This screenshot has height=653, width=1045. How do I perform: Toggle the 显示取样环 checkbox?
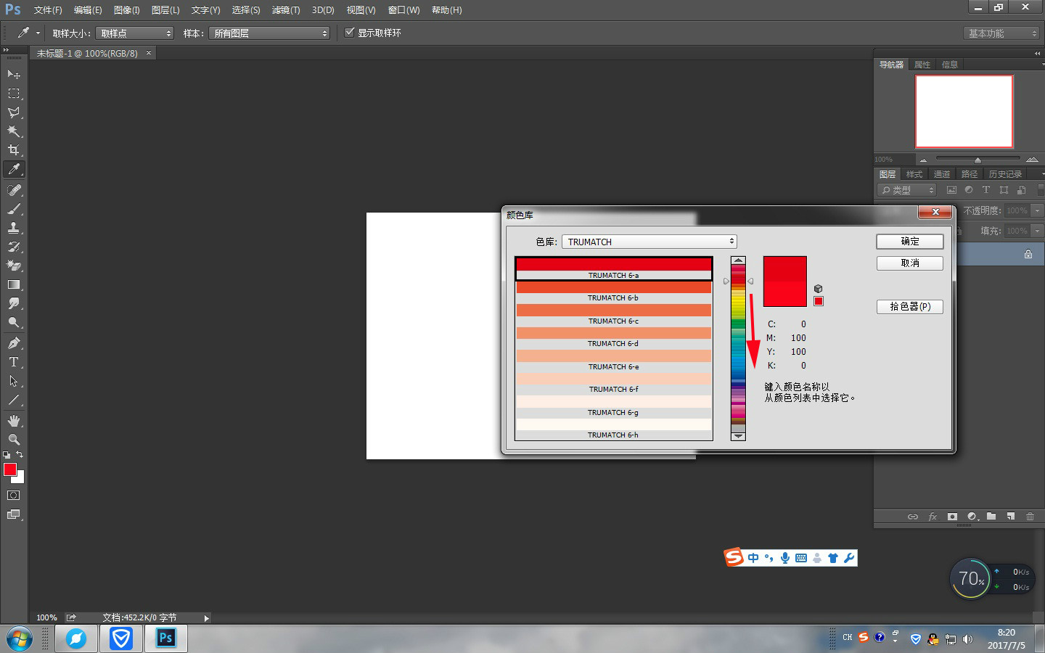pyautogui.click(x=350, y=33)
